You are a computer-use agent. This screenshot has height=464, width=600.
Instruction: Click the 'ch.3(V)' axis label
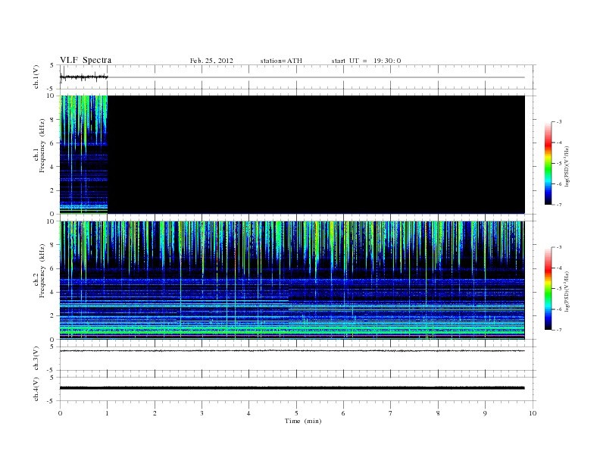click(x=36, y=359)
